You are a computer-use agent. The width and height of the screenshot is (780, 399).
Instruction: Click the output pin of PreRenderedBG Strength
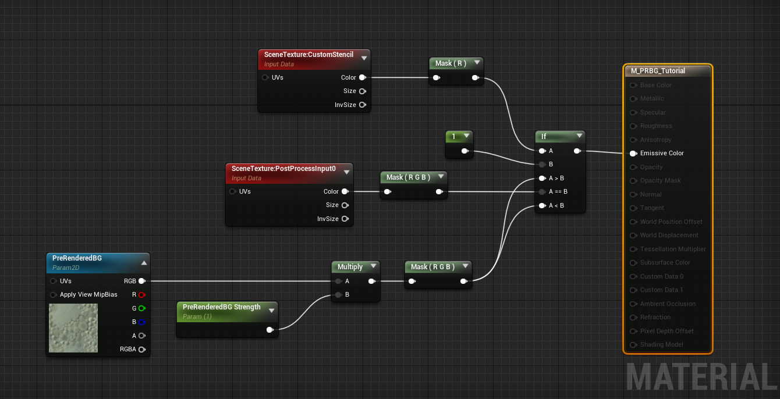(x=270, y=329)
